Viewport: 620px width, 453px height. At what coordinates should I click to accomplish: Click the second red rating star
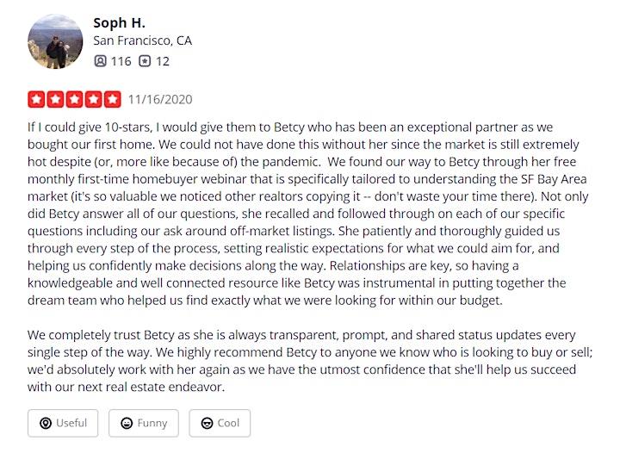55,99
